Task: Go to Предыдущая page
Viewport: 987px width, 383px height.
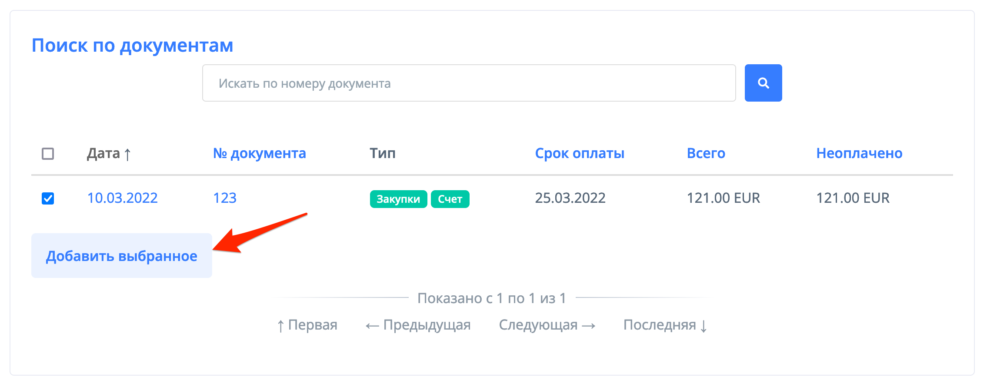Action: (418, 325)
